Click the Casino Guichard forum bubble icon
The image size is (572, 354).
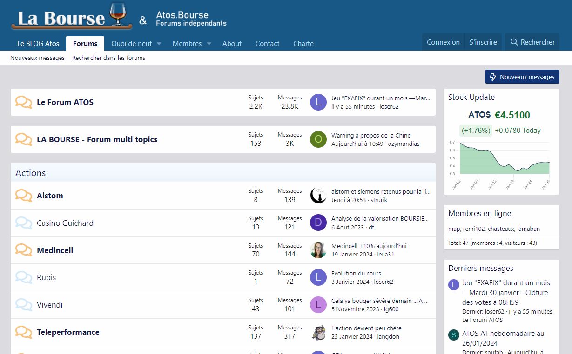(x=24, y=223)
